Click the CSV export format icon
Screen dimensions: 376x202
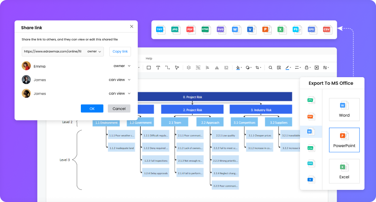pos(327,29)
